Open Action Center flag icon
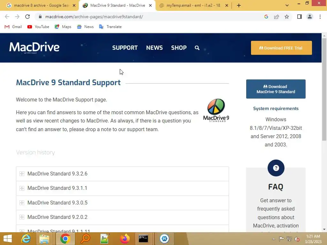The image size is (327, 245). [281, 239]
